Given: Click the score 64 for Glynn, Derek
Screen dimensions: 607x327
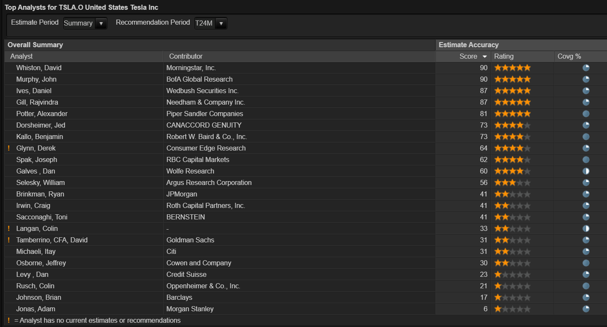Looking at the screenshot, I should coord(484,148).
